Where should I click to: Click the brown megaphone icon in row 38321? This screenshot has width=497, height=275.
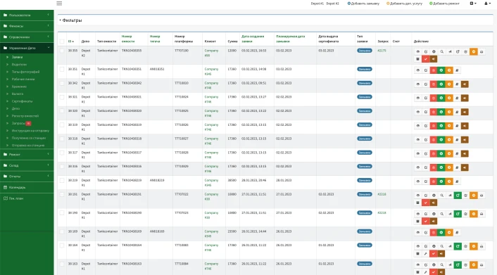(x=465, y=98)
